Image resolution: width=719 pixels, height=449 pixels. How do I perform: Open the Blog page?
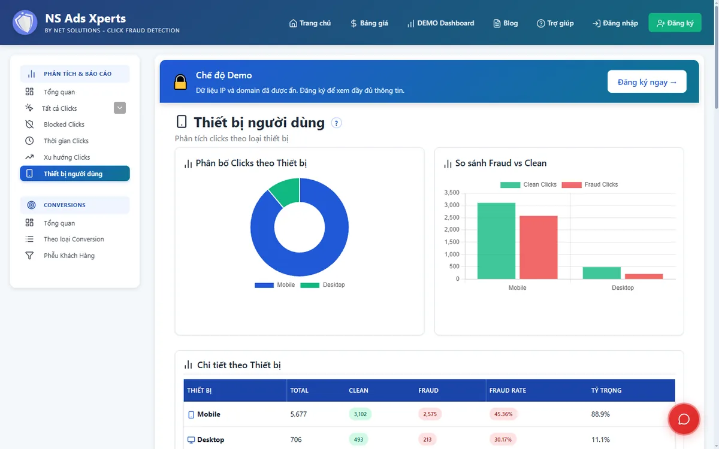506,23
